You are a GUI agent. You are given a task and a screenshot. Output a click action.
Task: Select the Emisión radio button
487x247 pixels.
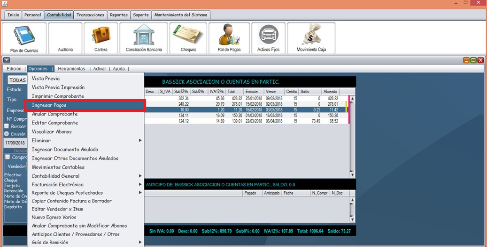click(7, 134)
